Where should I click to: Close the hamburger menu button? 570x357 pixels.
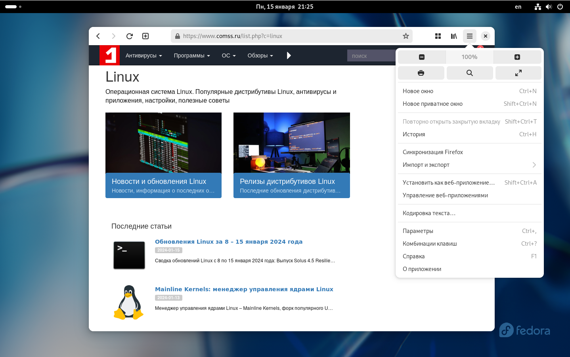click(470, 36)
